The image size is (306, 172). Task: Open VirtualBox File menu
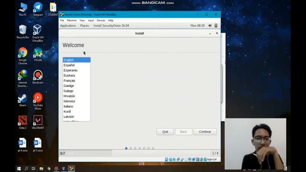coord(62,20)
